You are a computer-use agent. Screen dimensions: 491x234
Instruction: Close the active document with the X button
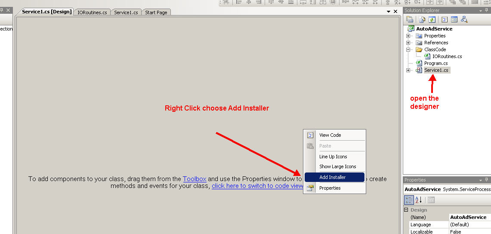(x=395, y=12)
